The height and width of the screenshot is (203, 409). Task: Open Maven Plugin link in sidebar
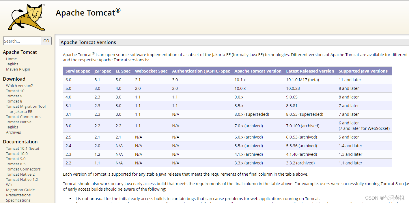click(18, 69)
